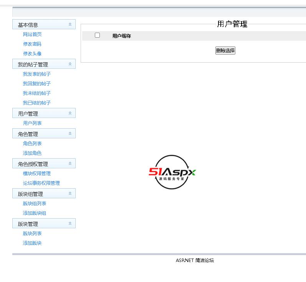This screenshot has height=282, width=306.
Task: Click the 版块组管理 section header
Action: point(44,194)
